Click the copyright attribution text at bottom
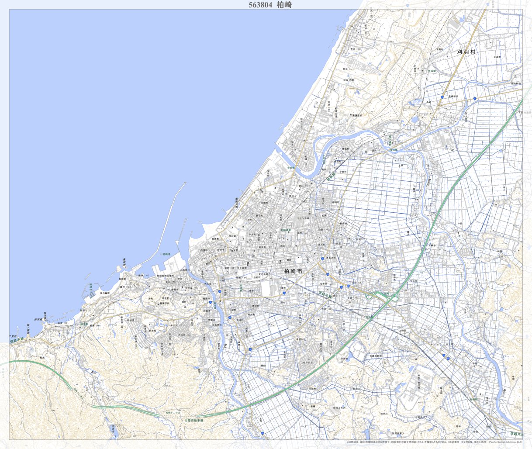532x449 pixels. click(x=437, y=442)
